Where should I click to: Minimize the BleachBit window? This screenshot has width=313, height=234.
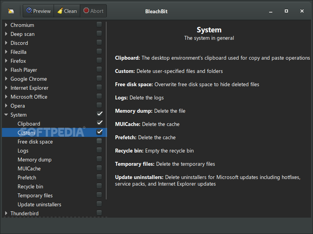click(271, 11)
